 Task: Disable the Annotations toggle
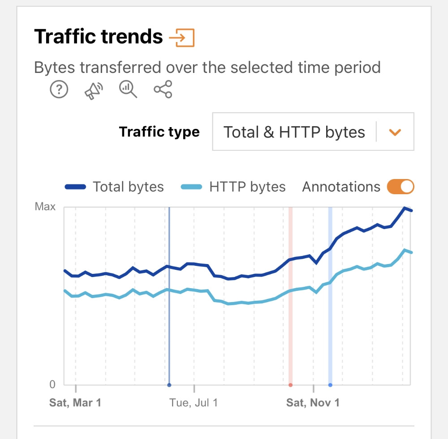tap(400, 186)
